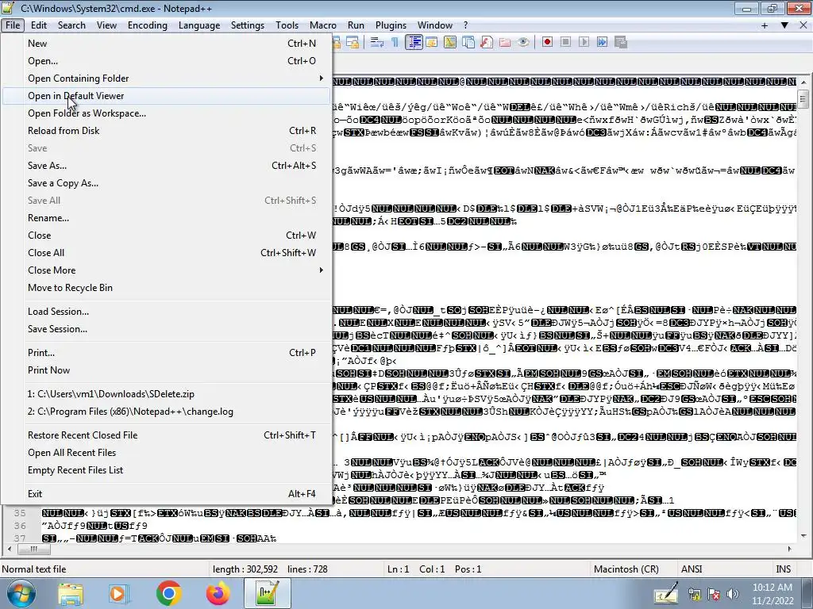
Task: Choose Restore Recent Closed File
Action: pyautogui.click(x=166, y=435)
